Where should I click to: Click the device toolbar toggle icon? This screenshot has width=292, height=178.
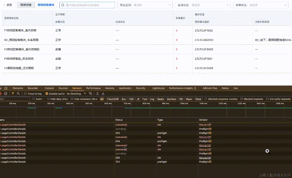[6, 88]
